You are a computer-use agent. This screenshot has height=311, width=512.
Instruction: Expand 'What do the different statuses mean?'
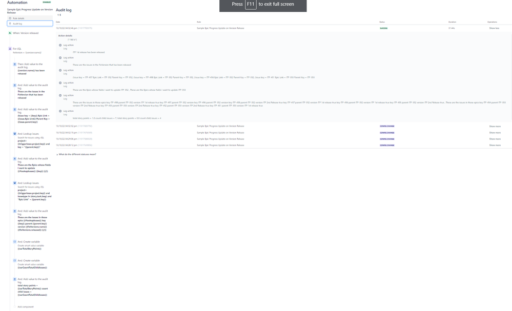coord(77,154)
